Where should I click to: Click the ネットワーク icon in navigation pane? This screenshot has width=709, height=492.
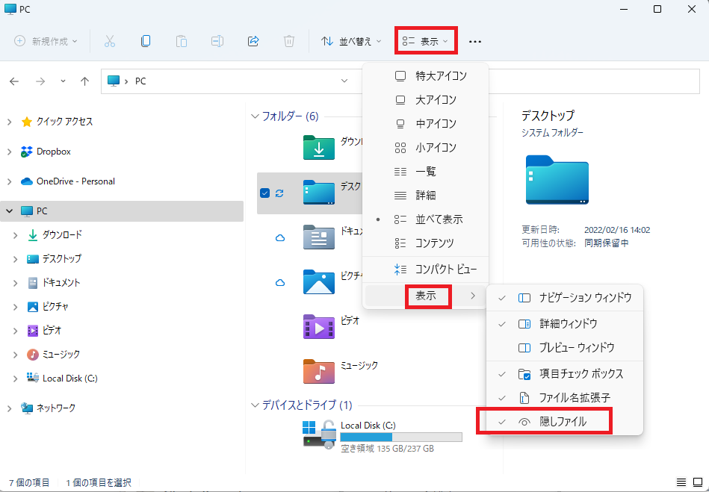27,408
